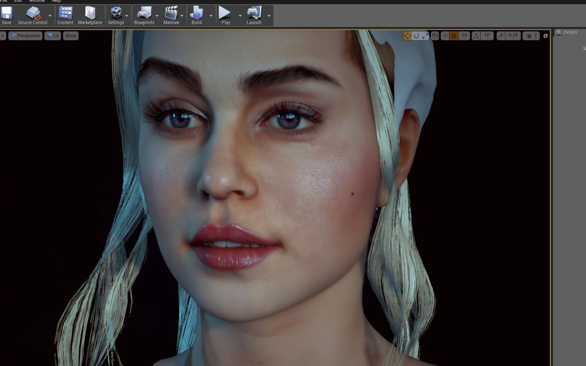This screenshot has height=366, width=586.
Task: Expand the Launch options dropdown arrow
Action: click(269, 16)
